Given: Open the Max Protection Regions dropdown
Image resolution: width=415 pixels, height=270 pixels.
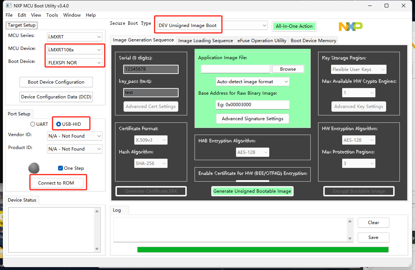Looking at the screenshot, I should pyautogui.click(x=359, y=163).
